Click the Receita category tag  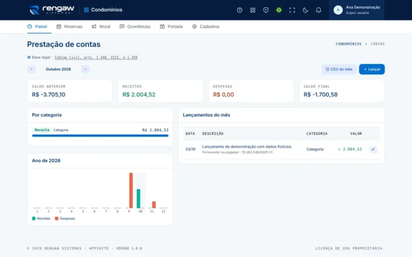click(42, 130)
